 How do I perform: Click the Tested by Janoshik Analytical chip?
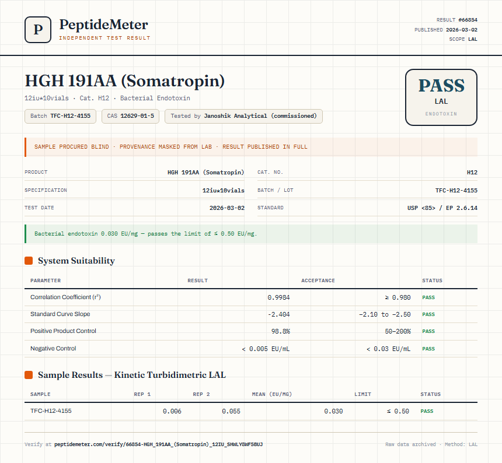coord(243,116)
